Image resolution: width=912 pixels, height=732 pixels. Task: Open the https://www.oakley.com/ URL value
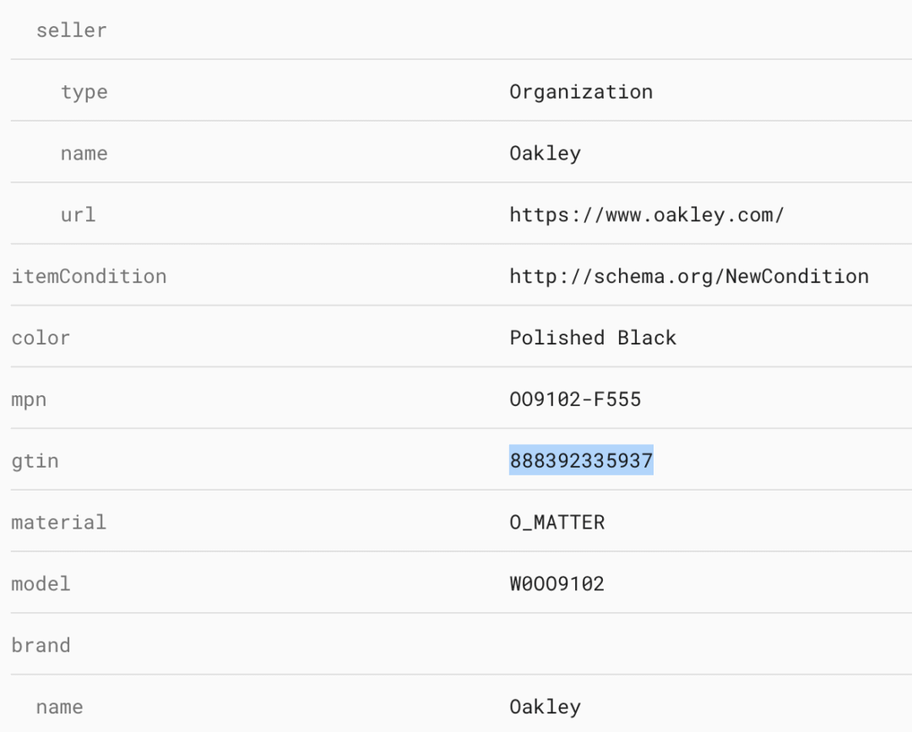pos(646,215)
